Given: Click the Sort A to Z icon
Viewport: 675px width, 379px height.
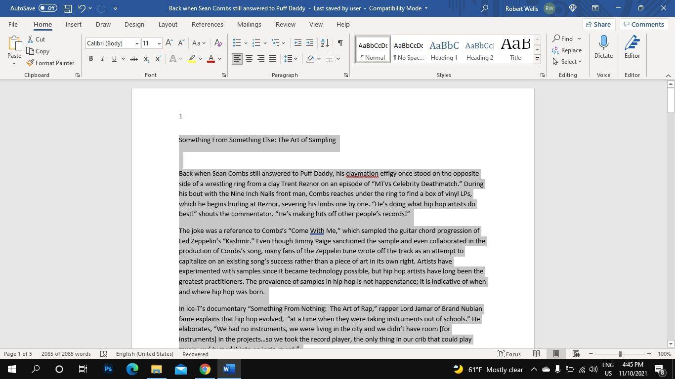Looking at the screenshot, I should click(325, 43).
